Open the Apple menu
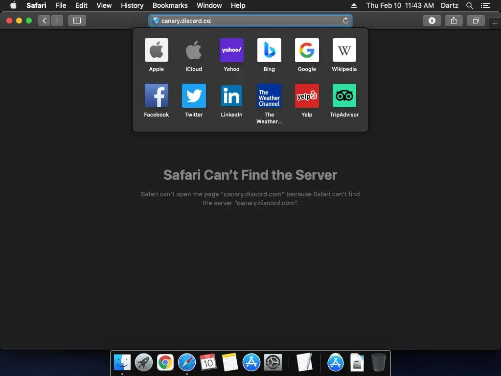This screenshot has height=376, width=501. click(x=13, y=5)
